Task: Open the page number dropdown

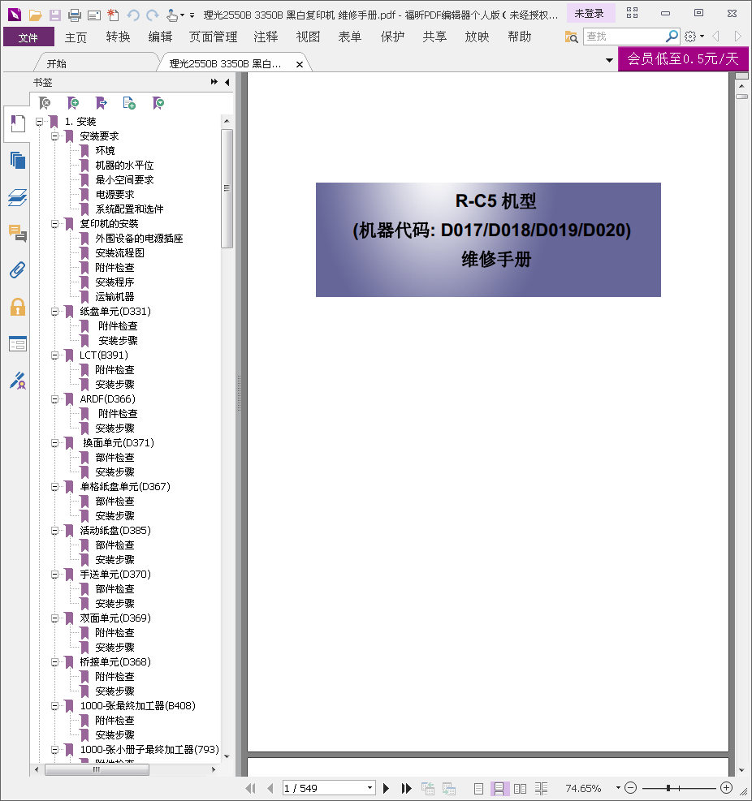Action: point(370,788)
